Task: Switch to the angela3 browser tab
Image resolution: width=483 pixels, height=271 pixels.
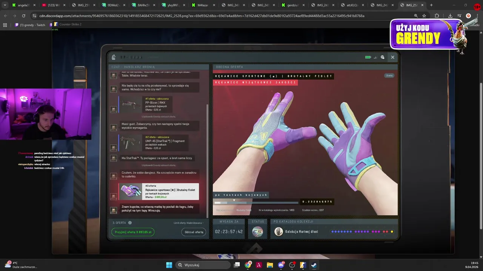Action: (23, 5)
